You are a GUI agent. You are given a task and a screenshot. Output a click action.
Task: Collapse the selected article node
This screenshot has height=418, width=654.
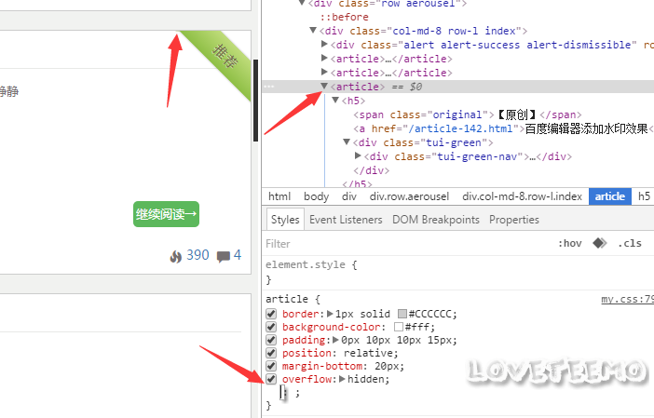324,87
